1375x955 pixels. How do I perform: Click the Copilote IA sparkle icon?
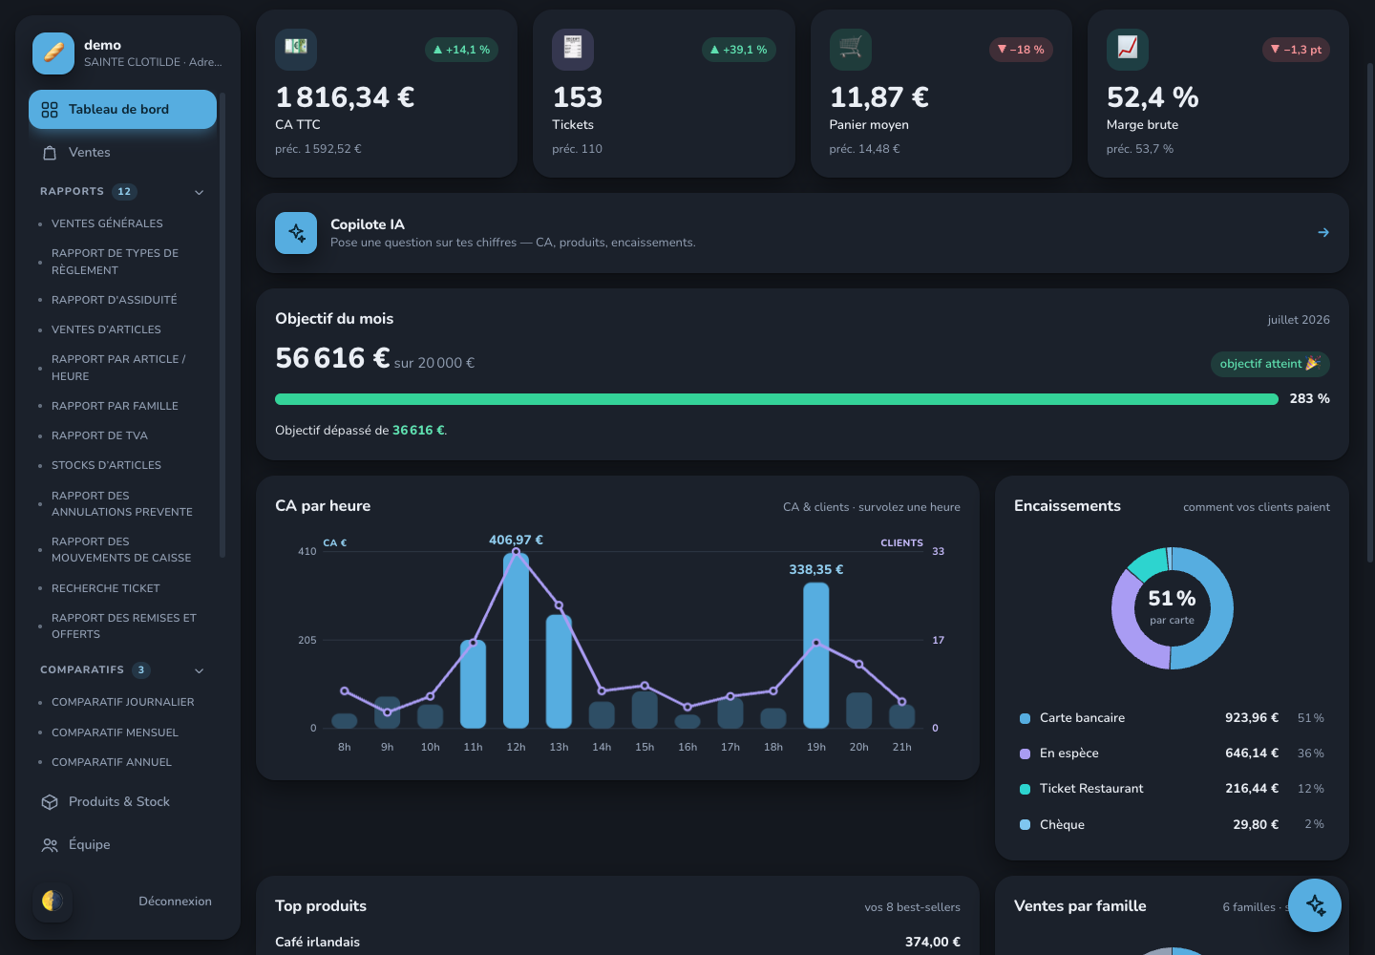[x=296, y=233]
